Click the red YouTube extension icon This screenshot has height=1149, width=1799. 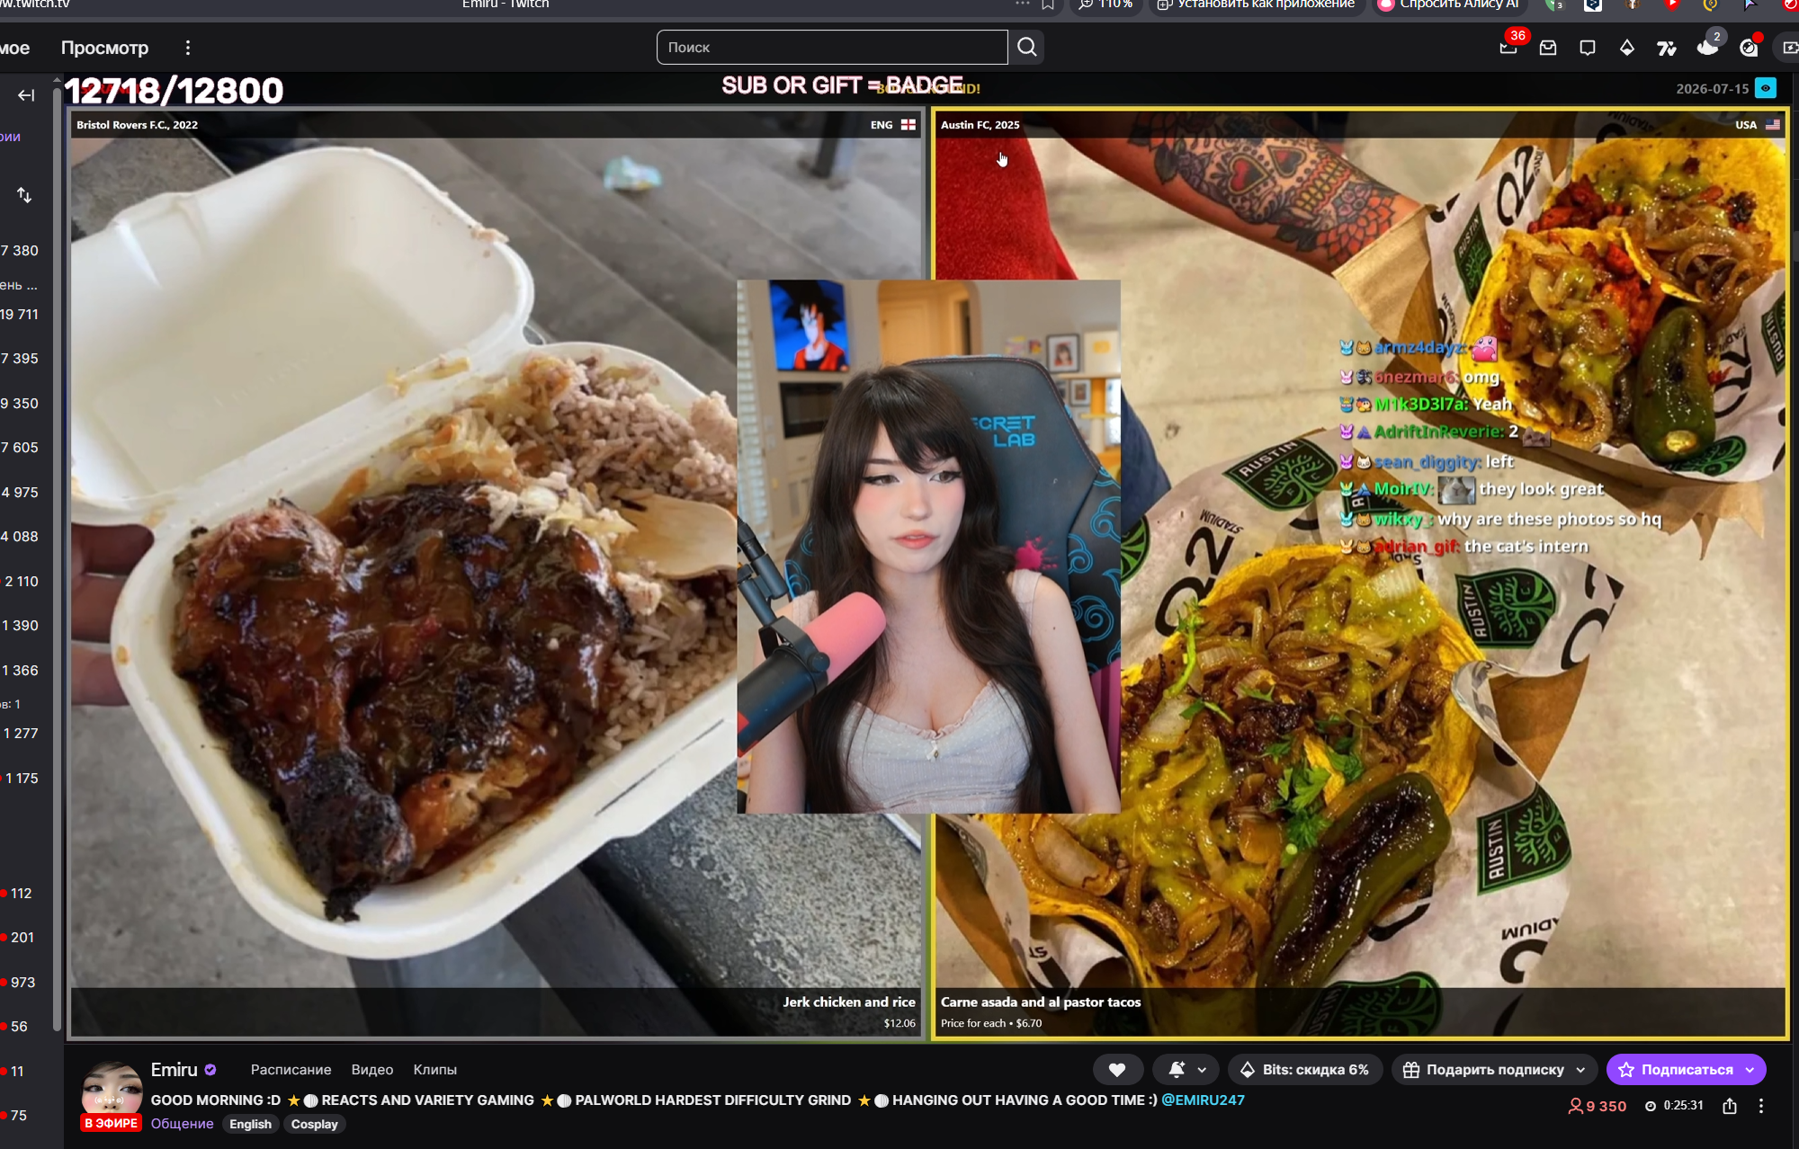(1670, 4)
